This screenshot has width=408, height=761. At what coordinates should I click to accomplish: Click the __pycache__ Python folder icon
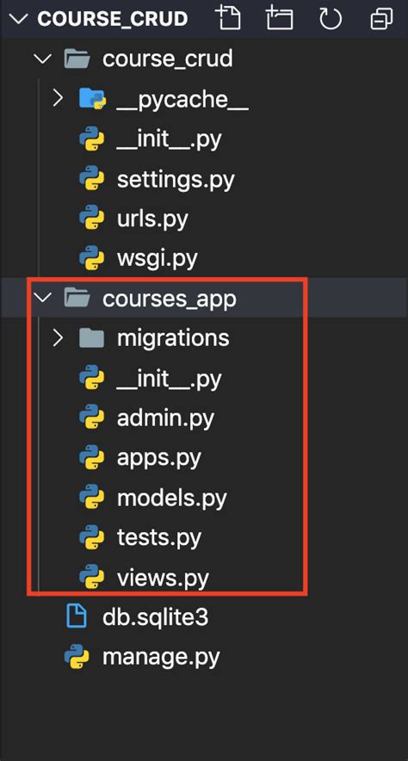click(92, 99)
